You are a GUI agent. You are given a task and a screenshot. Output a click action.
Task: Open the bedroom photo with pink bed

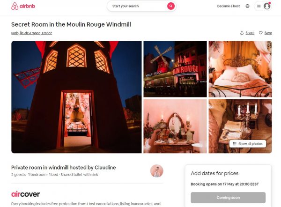[x=240, y=69]
